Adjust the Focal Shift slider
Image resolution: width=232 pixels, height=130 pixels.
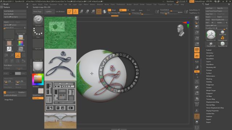(171, 10)
